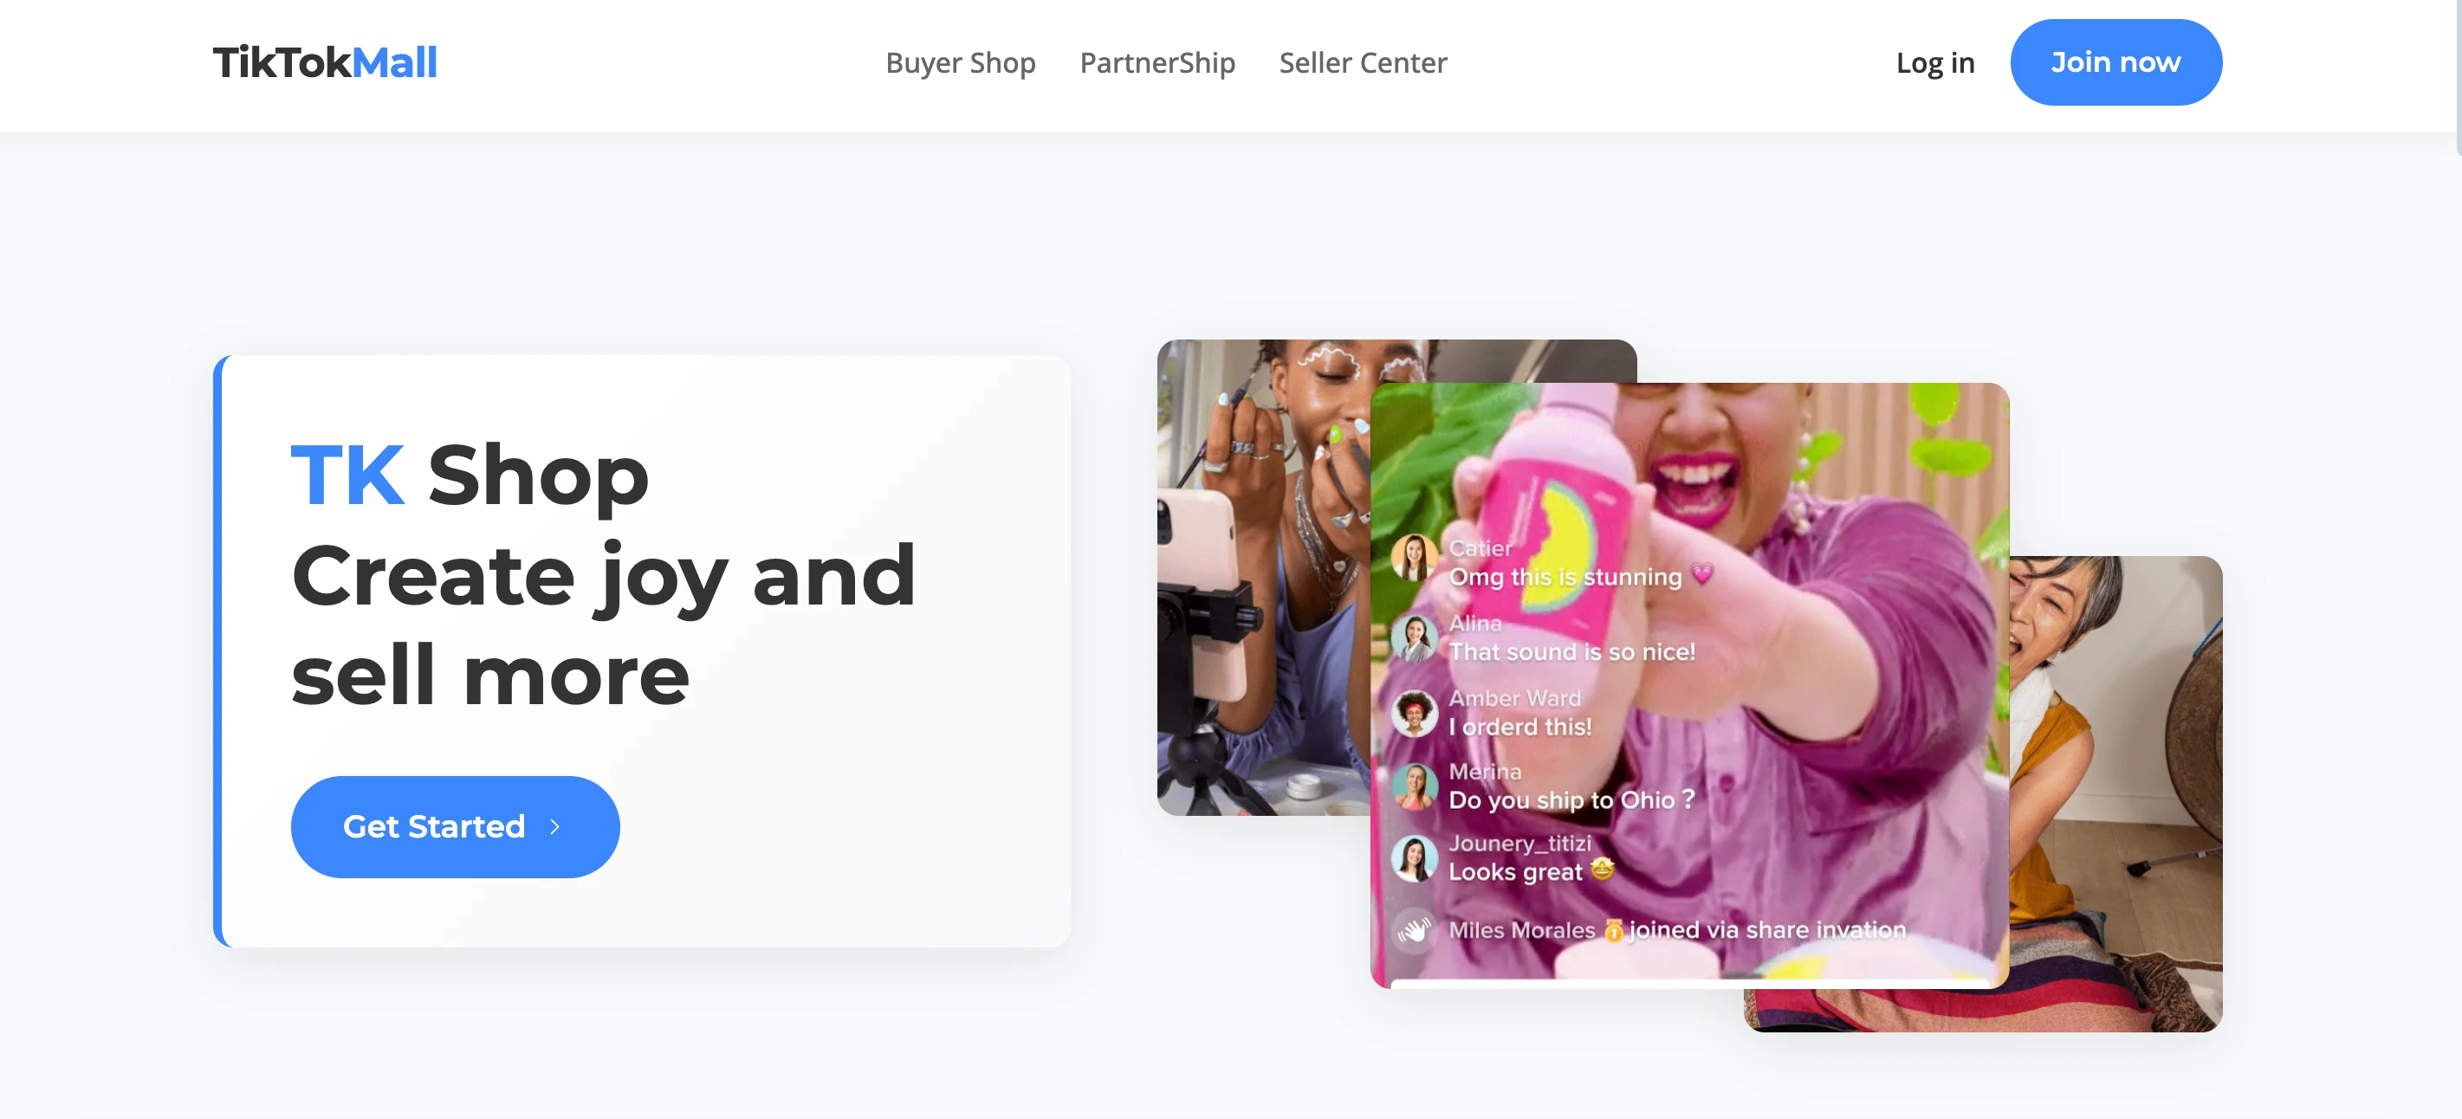Viewport: 2462px width, 1119px height.
Task: Click Amber Ward's avatar icon
Action: tap(1414, 712)
